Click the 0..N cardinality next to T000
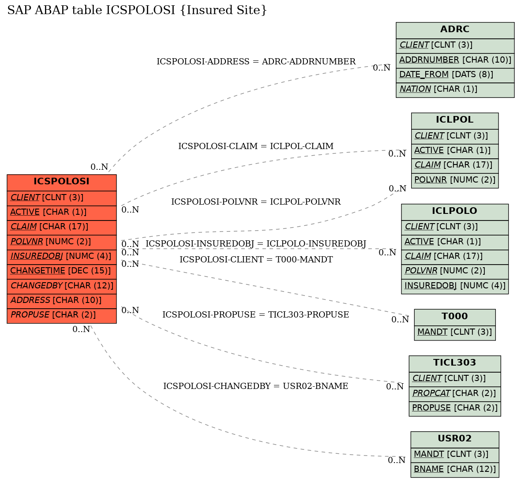 click(400, 320)
